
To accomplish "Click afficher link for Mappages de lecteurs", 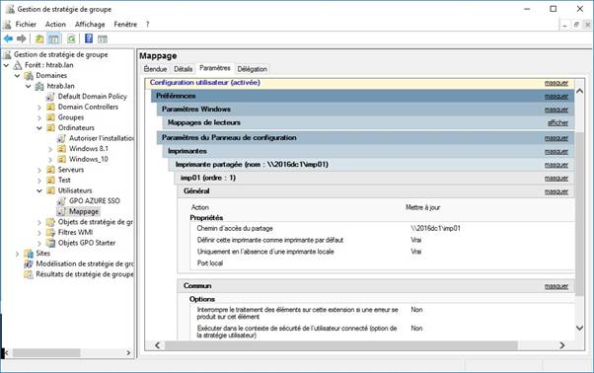I will point(558,122).
